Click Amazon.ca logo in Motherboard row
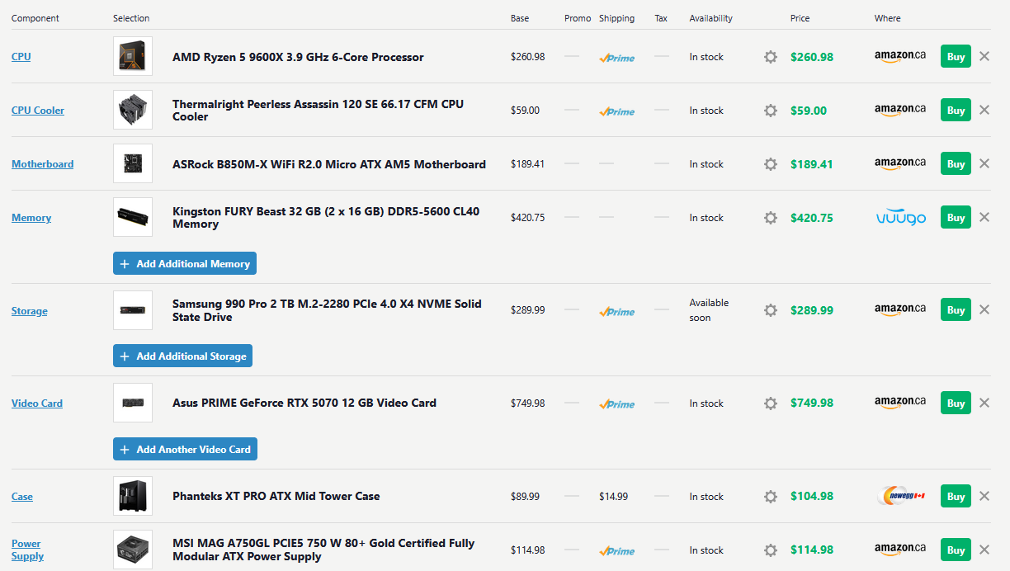1010x571 pixels. click(x=900, y=164)
